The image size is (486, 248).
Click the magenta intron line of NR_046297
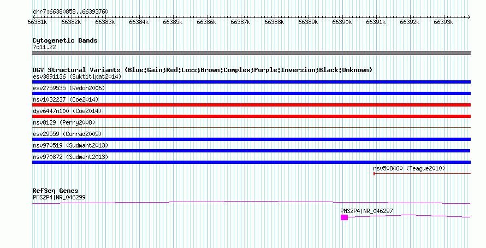click(x=409, y=216)
